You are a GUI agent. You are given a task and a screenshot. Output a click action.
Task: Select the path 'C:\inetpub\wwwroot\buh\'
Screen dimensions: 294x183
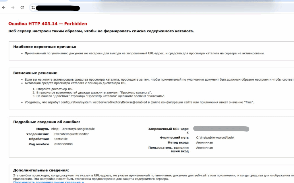(215, 138)
